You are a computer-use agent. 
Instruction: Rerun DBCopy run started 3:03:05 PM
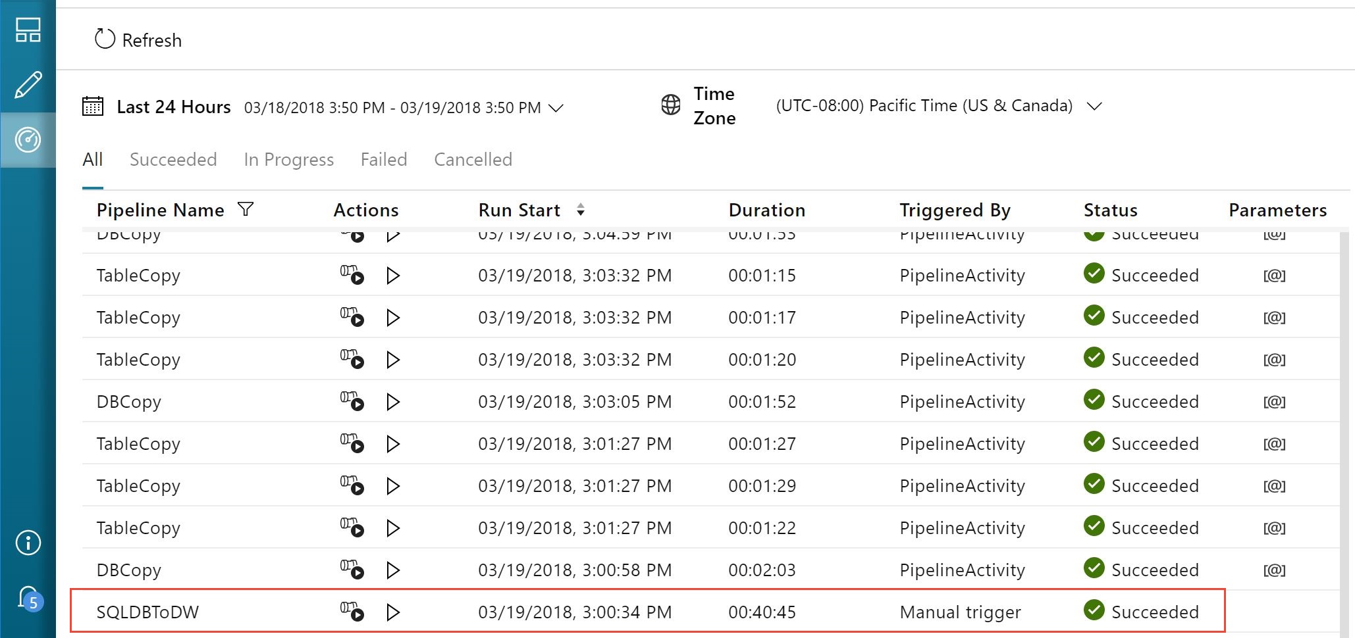[x=393, y=402]
